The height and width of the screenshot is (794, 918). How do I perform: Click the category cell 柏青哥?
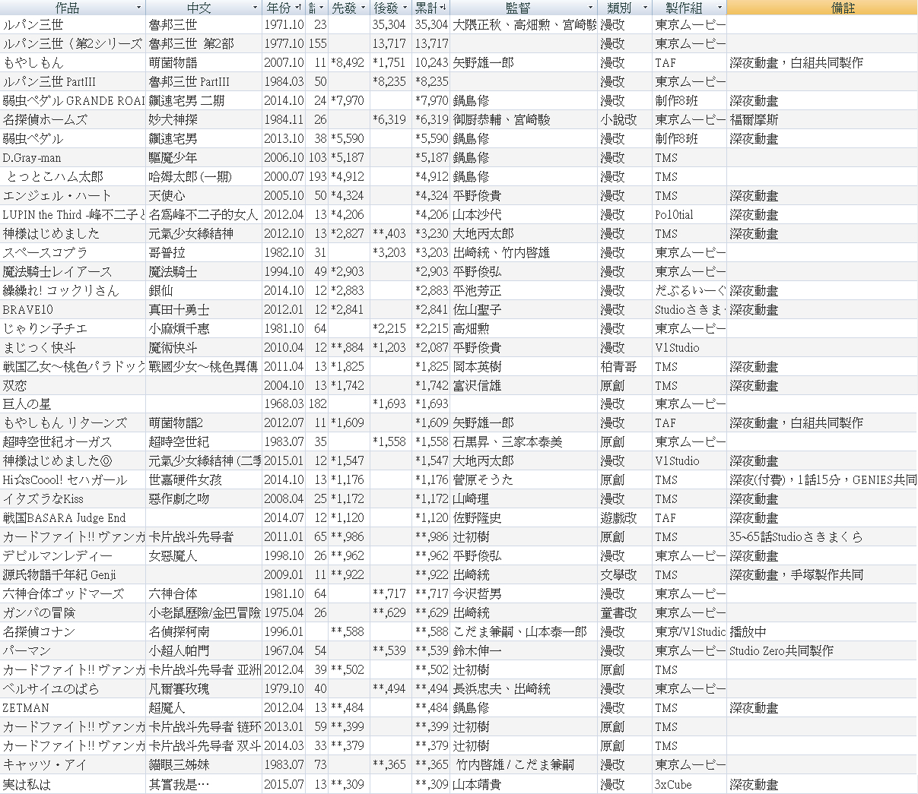point(625,366)
